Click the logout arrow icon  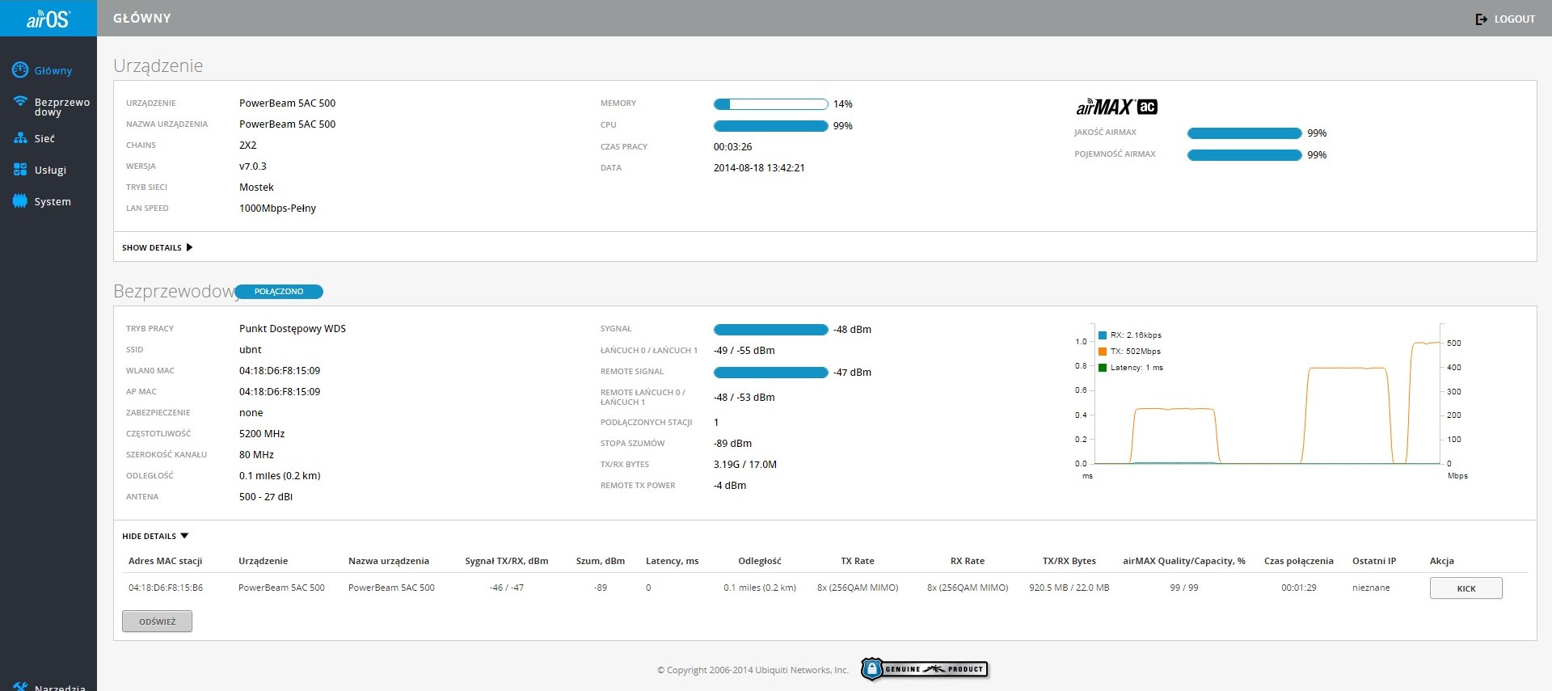(x=1481, y=19)
